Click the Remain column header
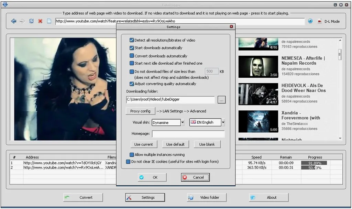The width and height of the screenshot is (352, 209). pyautogui.click(x=286, y=157)
